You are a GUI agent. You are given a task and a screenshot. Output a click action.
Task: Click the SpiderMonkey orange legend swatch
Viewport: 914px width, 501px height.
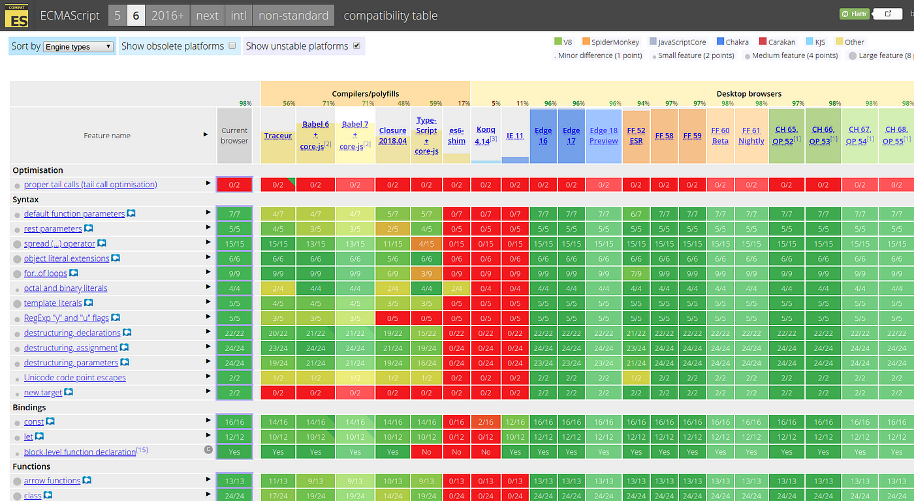(x=586, y=42)
